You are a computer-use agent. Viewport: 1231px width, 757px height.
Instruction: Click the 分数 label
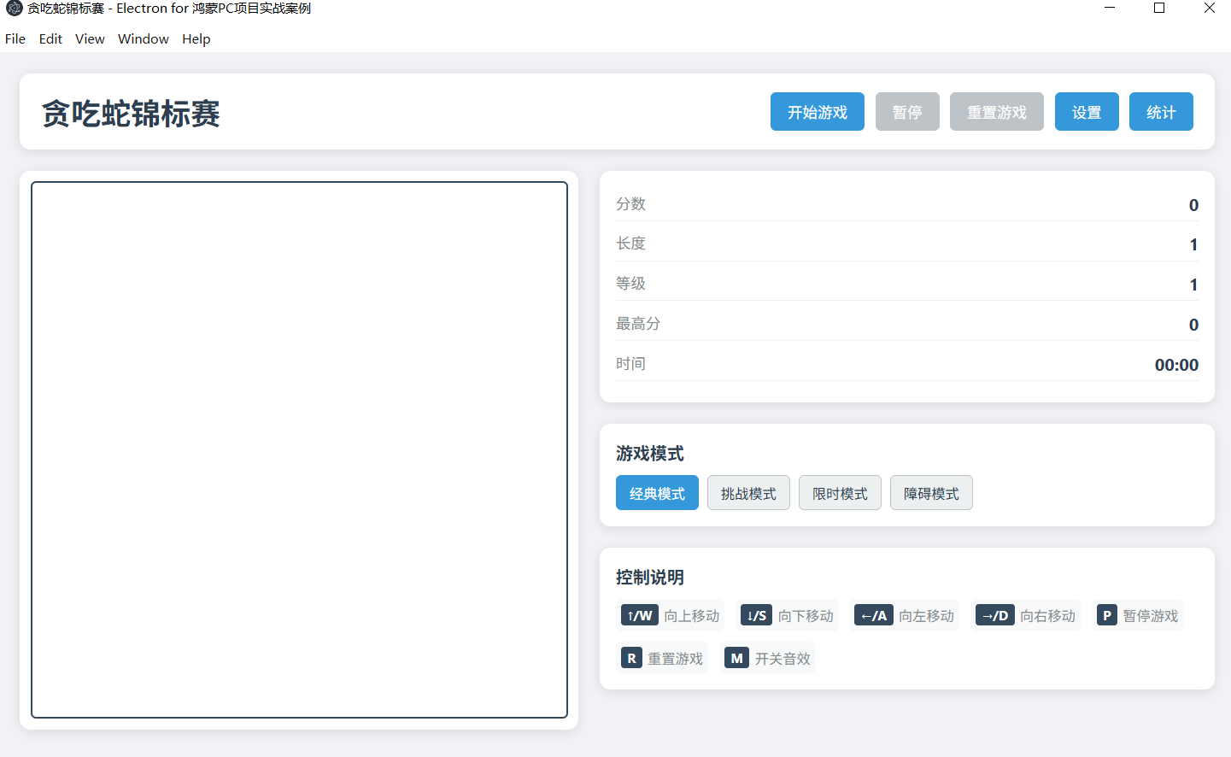pos(630,203)
